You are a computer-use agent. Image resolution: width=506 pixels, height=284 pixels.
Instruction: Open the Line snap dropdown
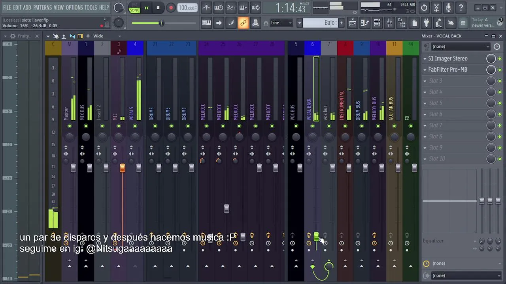[281, 23]
